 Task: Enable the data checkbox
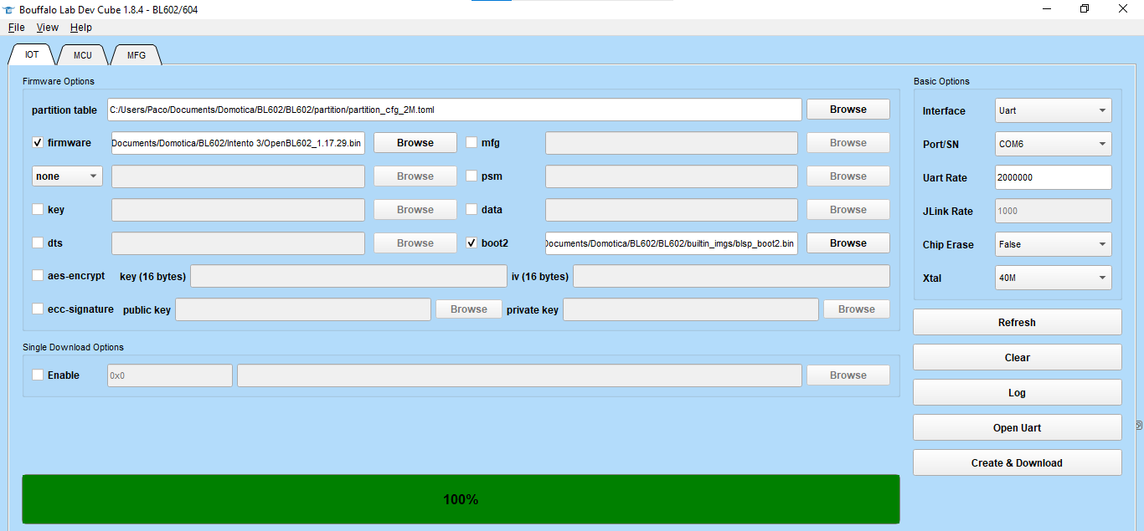pyautogui.click(x=472, y=210)
